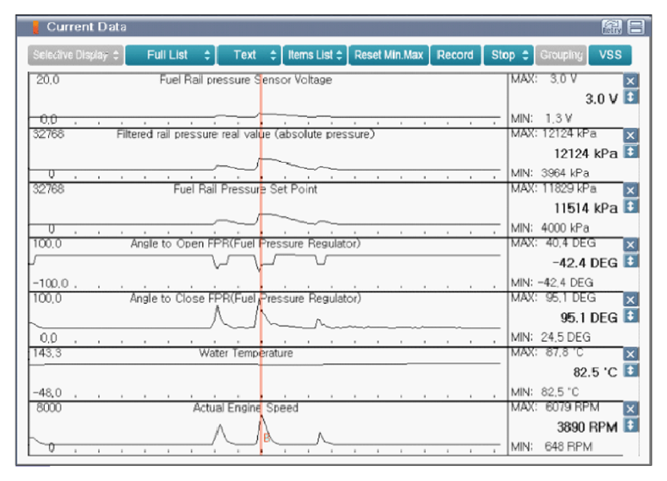Click the -42.4 DEG current value
This screenshot has width=667, height=481.
pos(585,263)
